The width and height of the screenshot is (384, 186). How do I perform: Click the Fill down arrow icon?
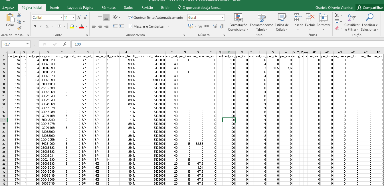click(337, 22)
